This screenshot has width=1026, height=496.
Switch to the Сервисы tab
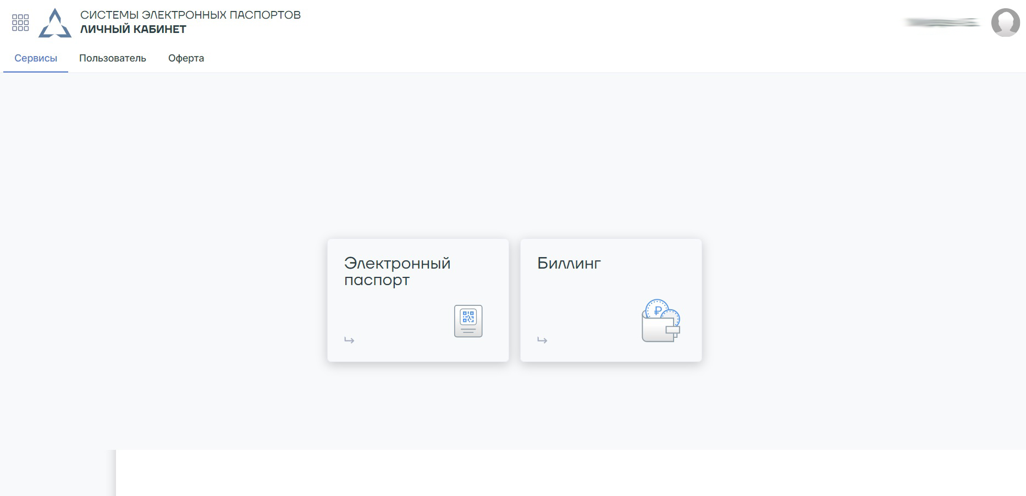[36, 58]
